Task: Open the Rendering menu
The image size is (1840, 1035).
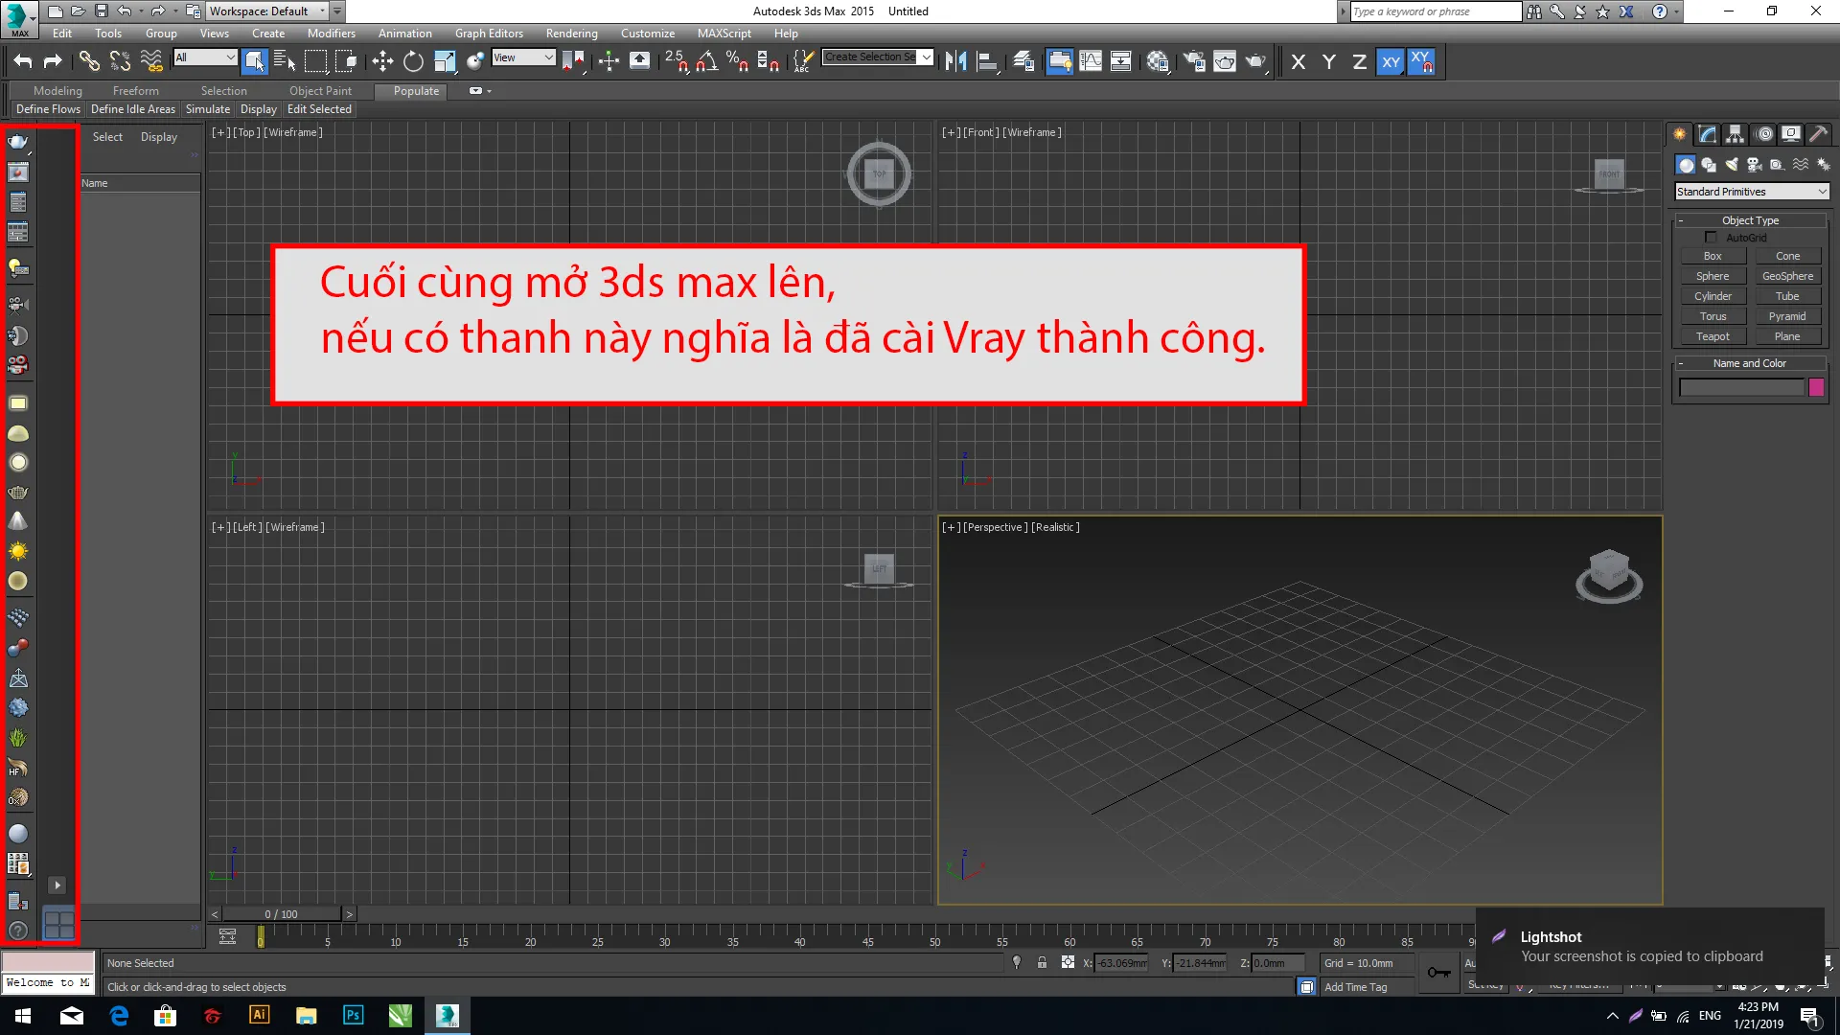Action: pos(571,34)
